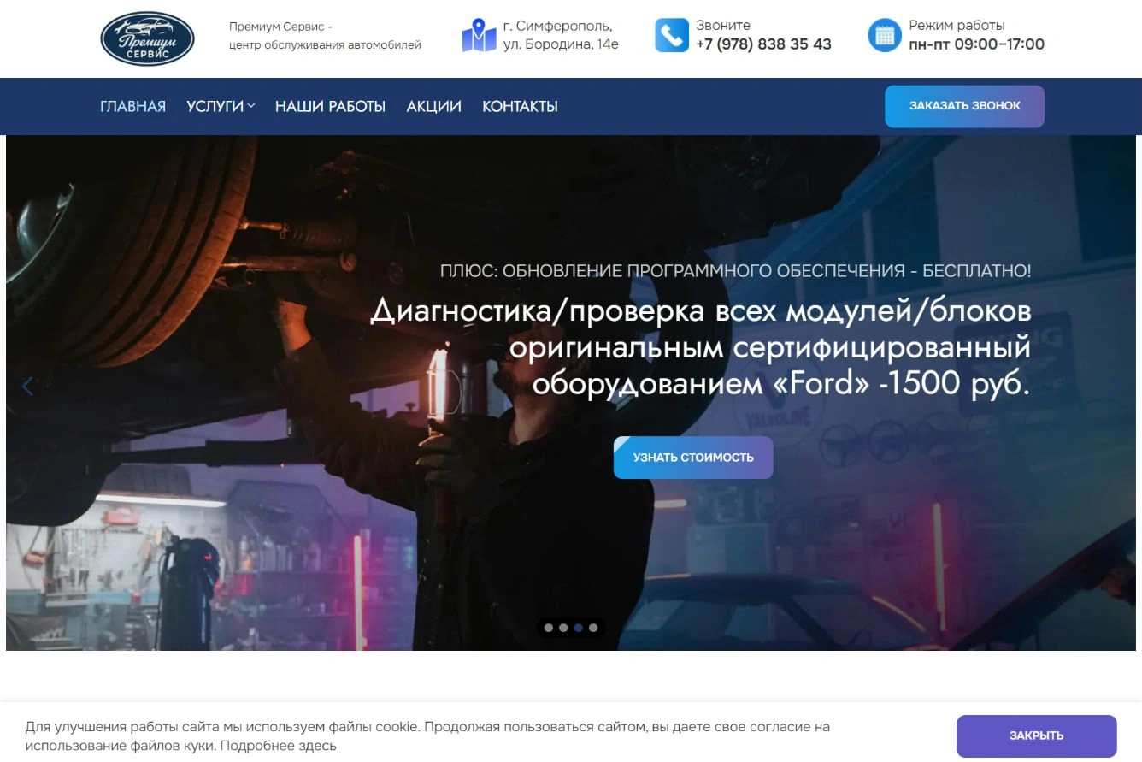Open the Услуги menu item
Image resolution: width=1142 pixels, height=762 pixels.
click(x=215, y=107)
